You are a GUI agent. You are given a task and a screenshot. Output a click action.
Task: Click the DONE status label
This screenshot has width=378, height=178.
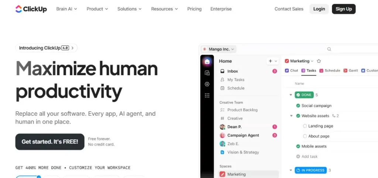click(304, 95)
